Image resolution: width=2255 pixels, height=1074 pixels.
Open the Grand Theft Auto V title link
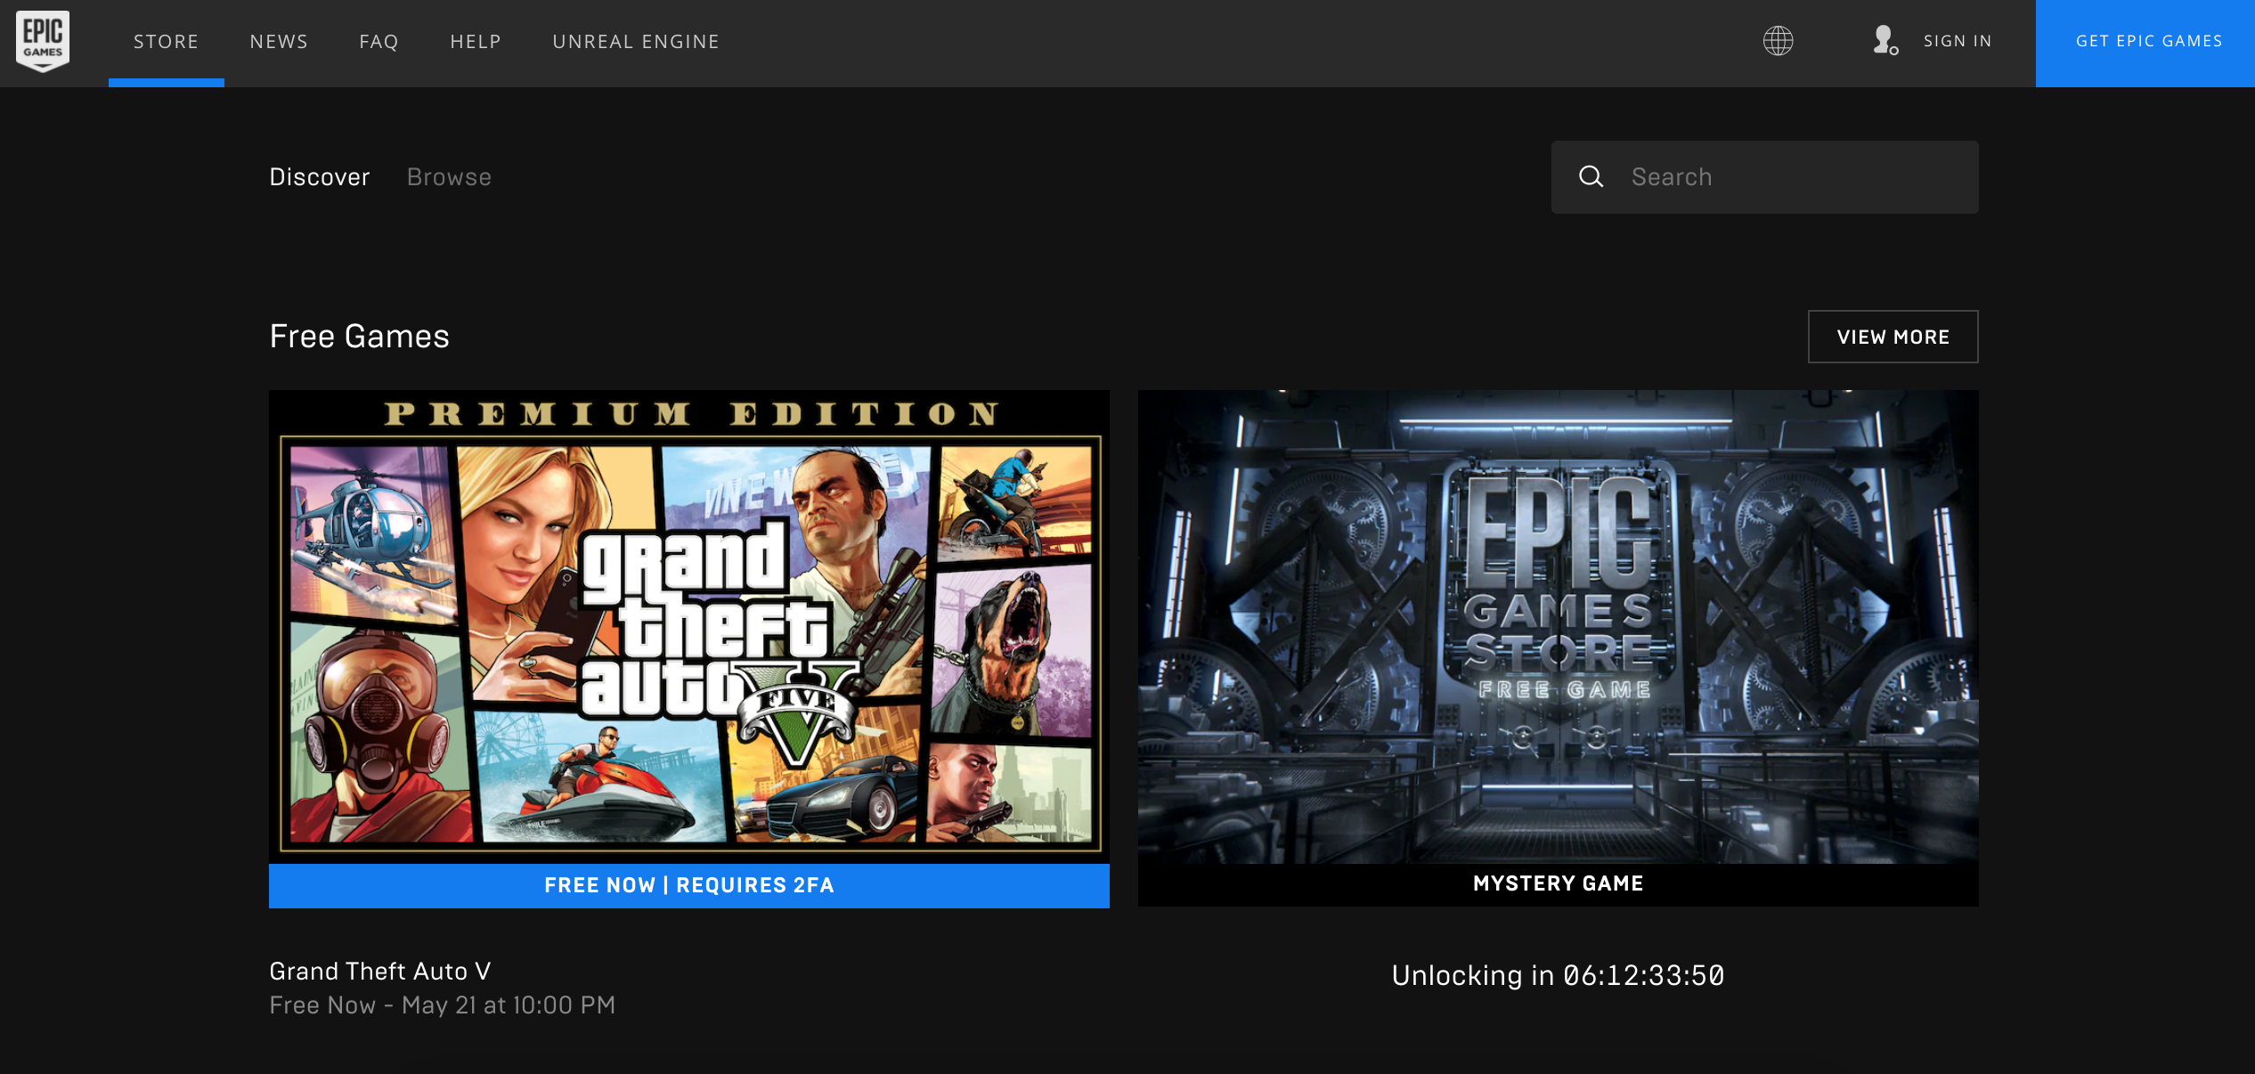click(x=380, y=971)
